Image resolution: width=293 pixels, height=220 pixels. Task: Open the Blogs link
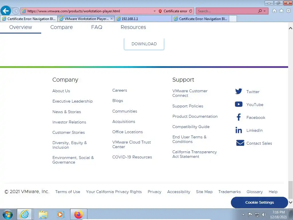(x=118, y=101)
